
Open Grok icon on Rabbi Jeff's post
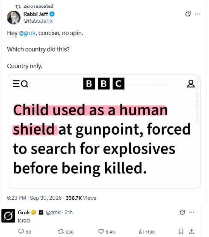pyautogui.click(x=188, y=14)
